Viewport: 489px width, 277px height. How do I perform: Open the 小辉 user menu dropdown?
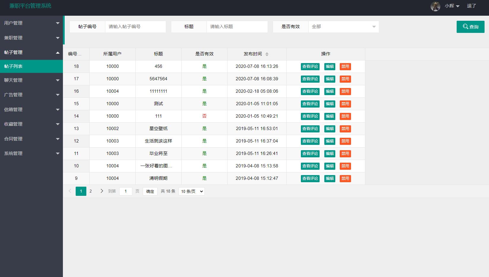pyautogui.click(x=451, y=6)
